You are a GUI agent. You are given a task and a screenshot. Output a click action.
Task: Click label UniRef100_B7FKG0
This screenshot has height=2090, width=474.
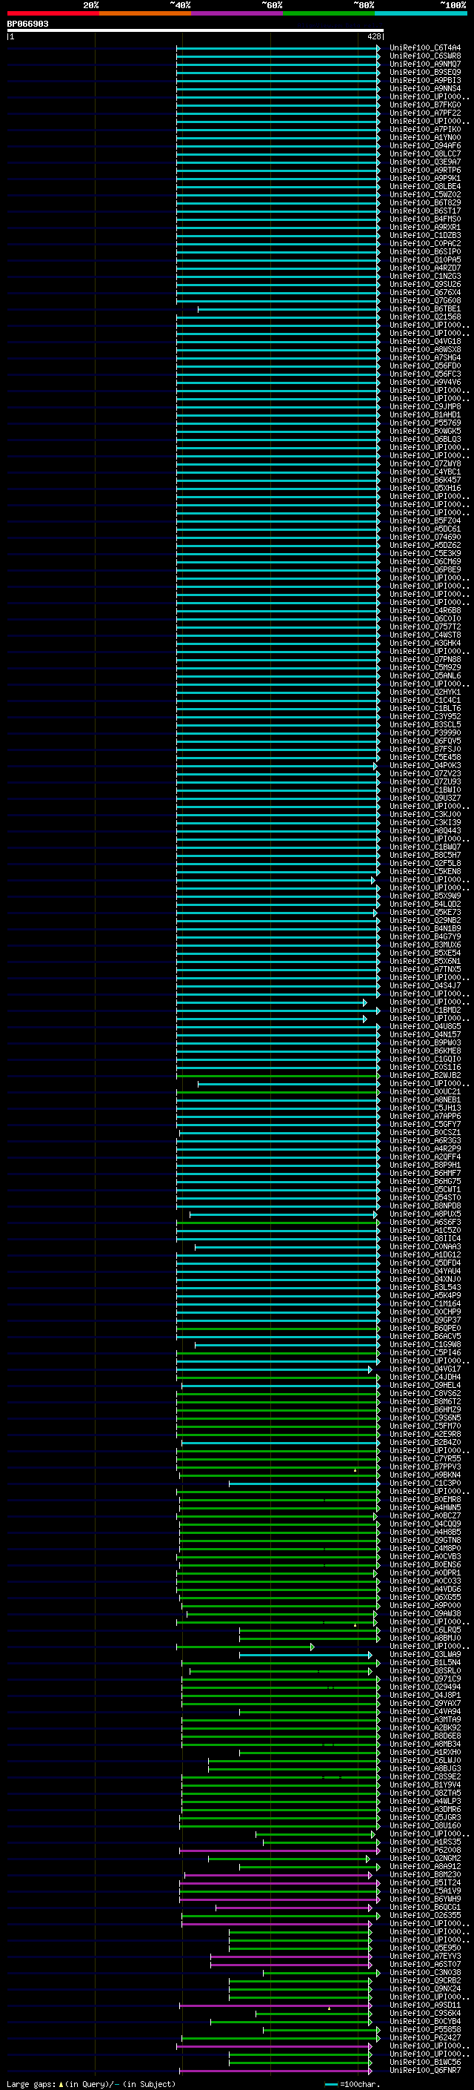pyautogui.click(x=425, y=105)
